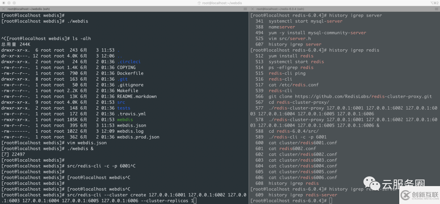Open the left webdis pane's hamburger menu

coord(245,9)
